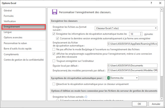Click the personal templates location field
Viewport: 165px width, 108px height.
click(132, 70)
